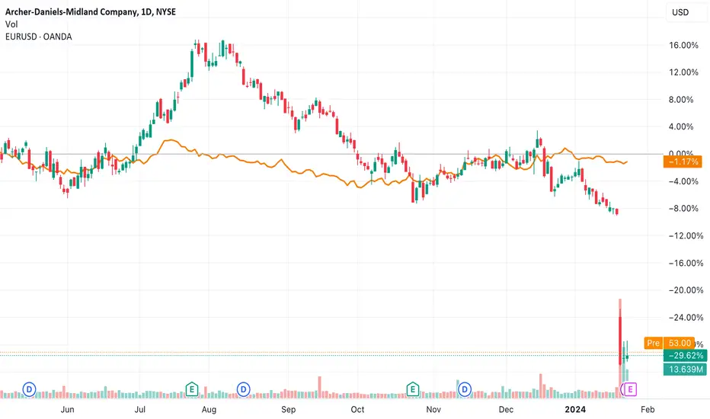
Task: Open the green earnings E marker between Oct and Nov
Action: click(x=412, y=389)
